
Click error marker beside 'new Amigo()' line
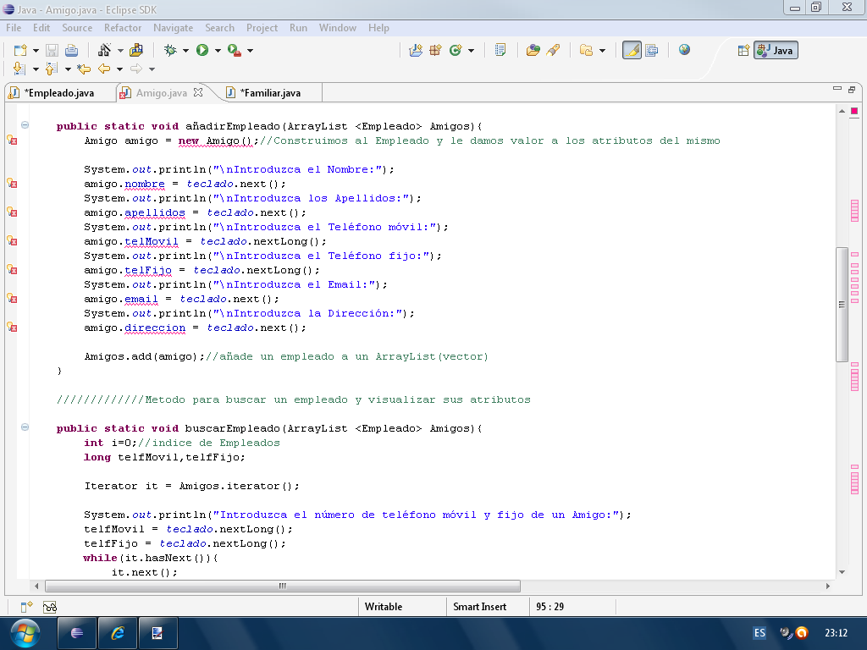(12, 140)
